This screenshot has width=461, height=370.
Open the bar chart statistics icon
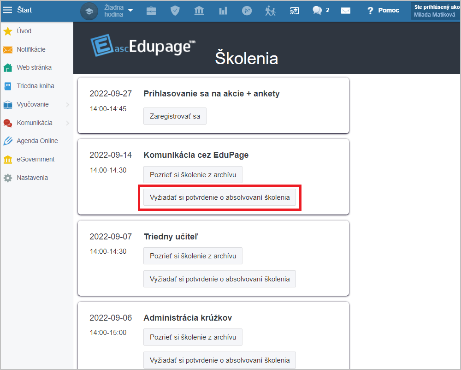click(223, 11)
